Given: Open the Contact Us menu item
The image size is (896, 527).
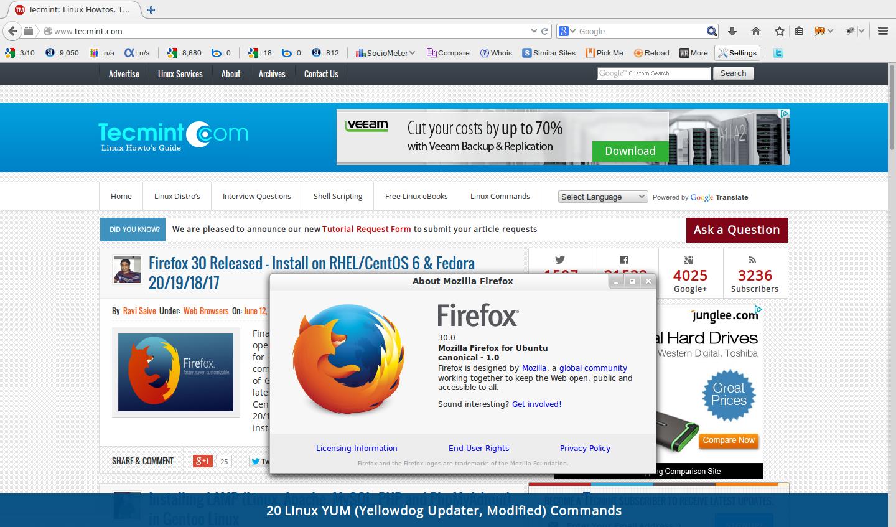Looking at the screenshot, I should click(321, 73).
